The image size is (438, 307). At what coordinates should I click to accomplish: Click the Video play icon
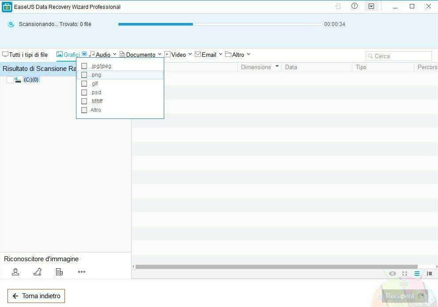[x=167, y=54]
